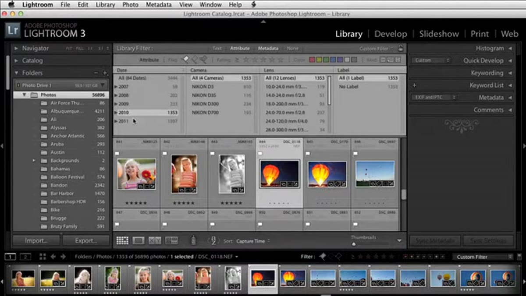The image size is (526, 296).
Task: Open Compare (XY) view
Action: (x=155, y=240)
